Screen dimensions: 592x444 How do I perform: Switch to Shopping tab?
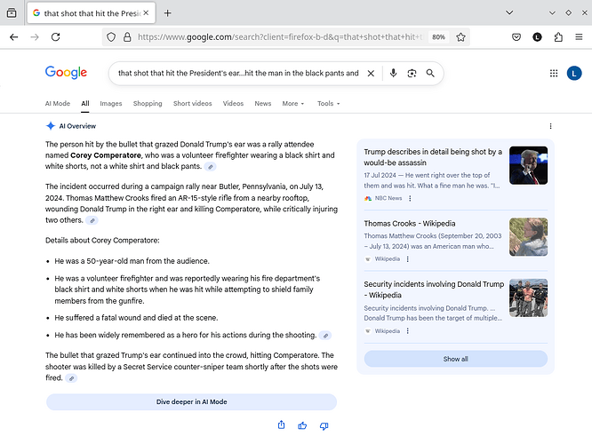(148, 103)
